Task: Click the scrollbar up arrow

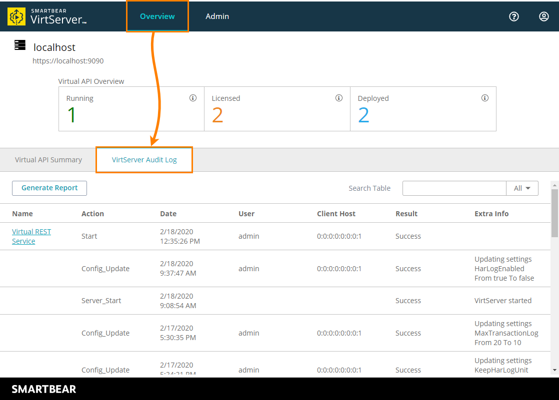Action: click(554, 185)
